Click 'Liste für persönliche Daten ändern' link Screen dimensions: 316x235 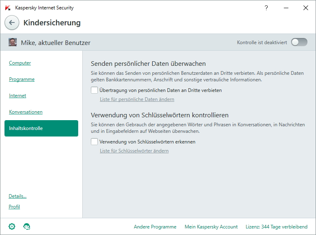pyautogui.click(x=137, y=99)
